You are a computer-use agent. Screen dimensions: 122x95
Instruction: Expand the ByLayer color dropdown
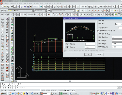click(46, 11)
